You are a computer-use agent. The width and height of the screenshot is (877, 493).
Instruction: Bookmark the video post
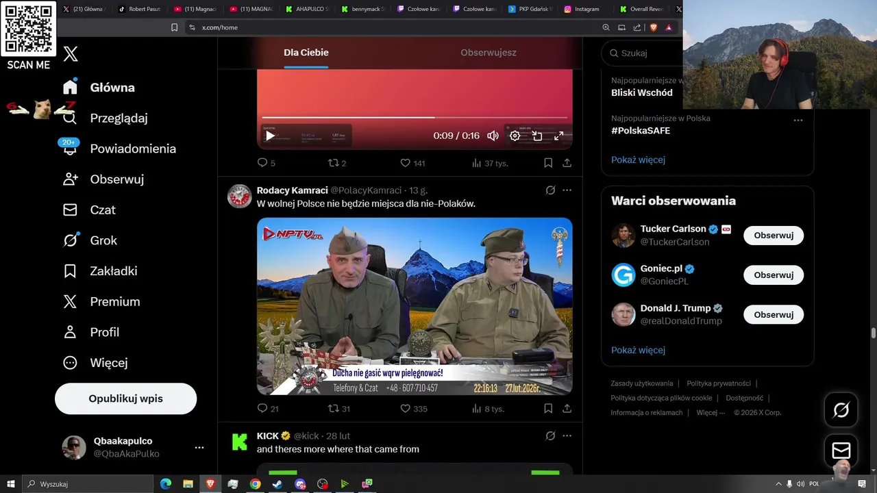pyautogui.click(x=548, y=163)
